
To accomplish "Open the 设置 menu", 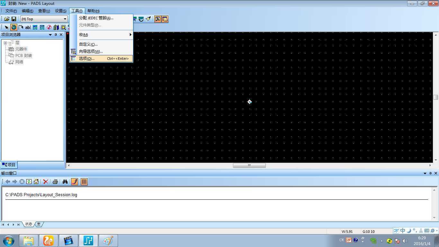I will click(61, 11).
